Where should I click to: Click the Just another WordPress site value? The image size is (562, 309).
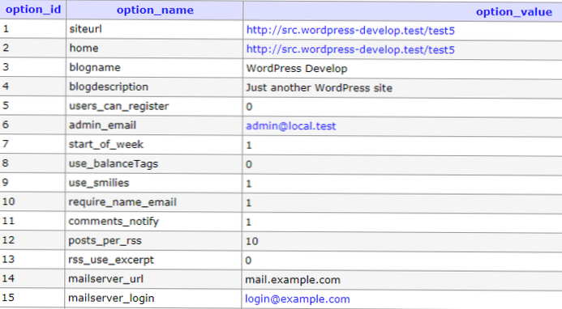coord(319,88)
